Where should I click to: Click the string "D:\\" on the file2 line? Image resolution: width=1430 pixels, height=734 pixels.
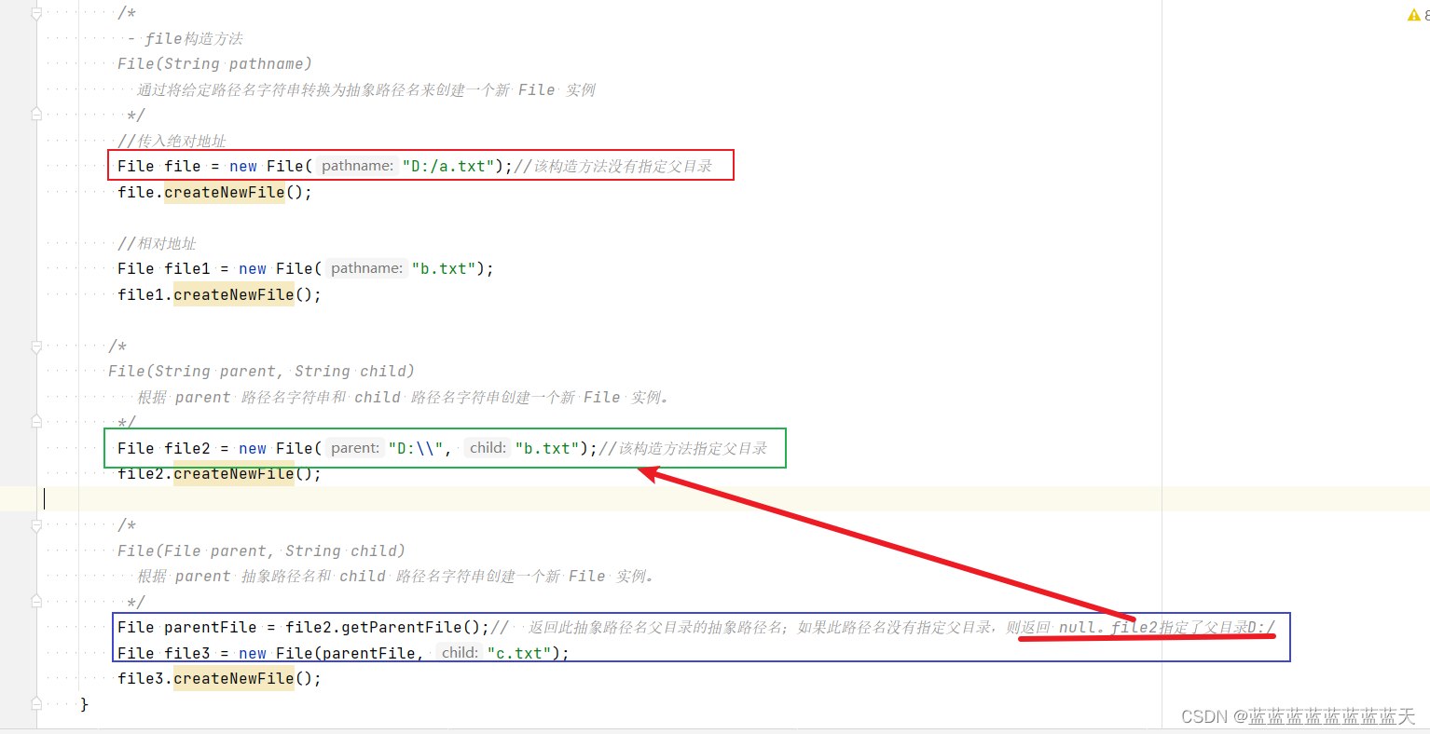416,448
